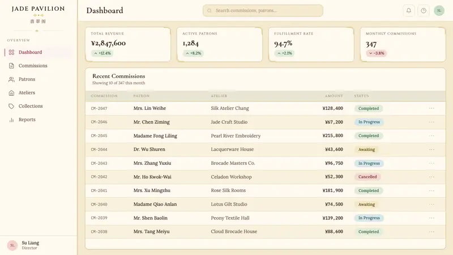Click the +8.2% patrons trend badge

pos(193,53)
